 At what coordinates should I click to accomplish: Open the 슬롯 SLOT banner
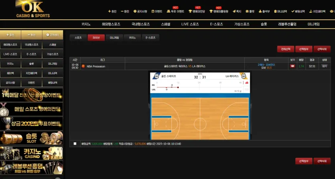(x=31, y=138)
